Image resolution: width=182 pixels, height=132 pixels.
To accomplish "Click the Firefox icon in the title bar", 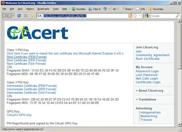I will pyautogui.click(x=3, y=3).
